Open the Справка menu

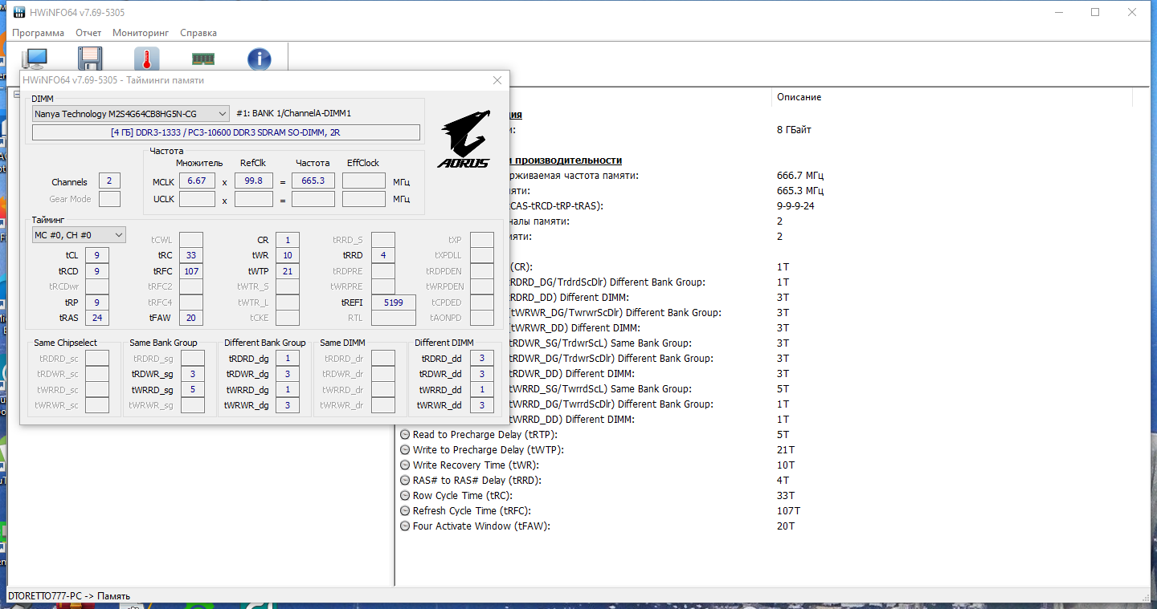[198, 33]
